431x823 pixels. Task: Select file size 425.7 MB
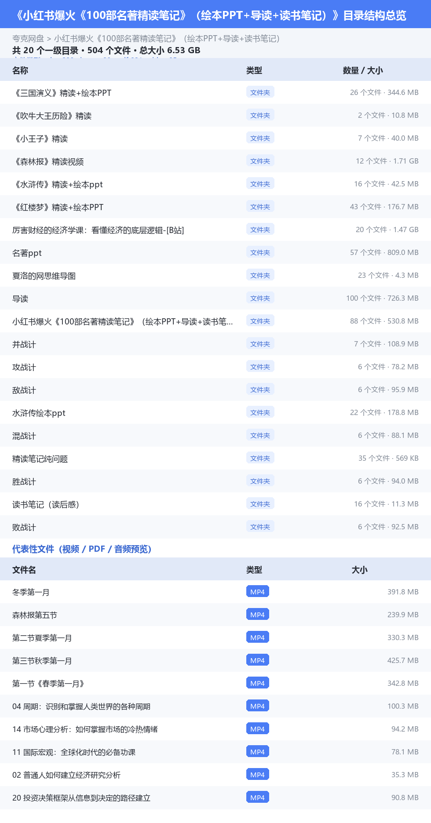(x=403, y=660)
